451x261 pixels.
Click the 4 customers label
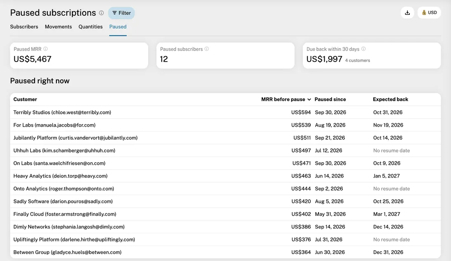tap(358, 60)
